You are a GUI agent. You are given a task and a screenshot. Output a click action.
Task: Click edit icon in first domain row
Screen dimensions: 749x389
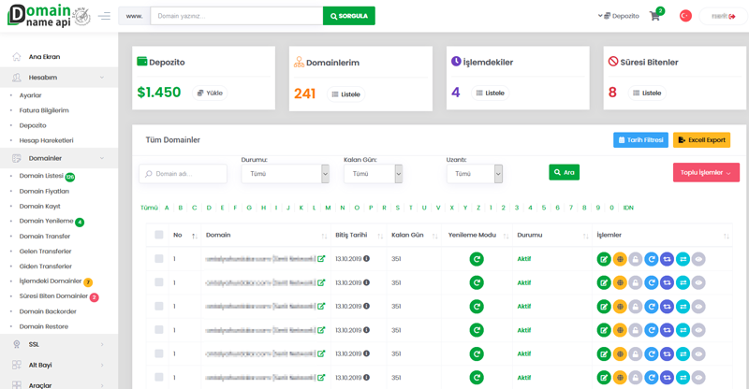[604, 259]
